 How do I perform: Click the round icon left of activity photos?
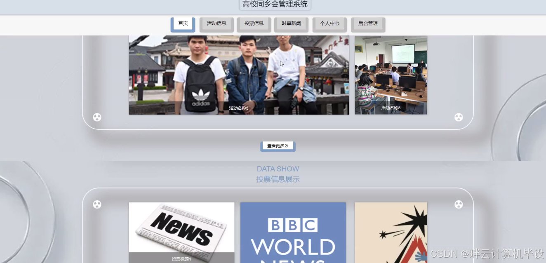coord(97,117)
